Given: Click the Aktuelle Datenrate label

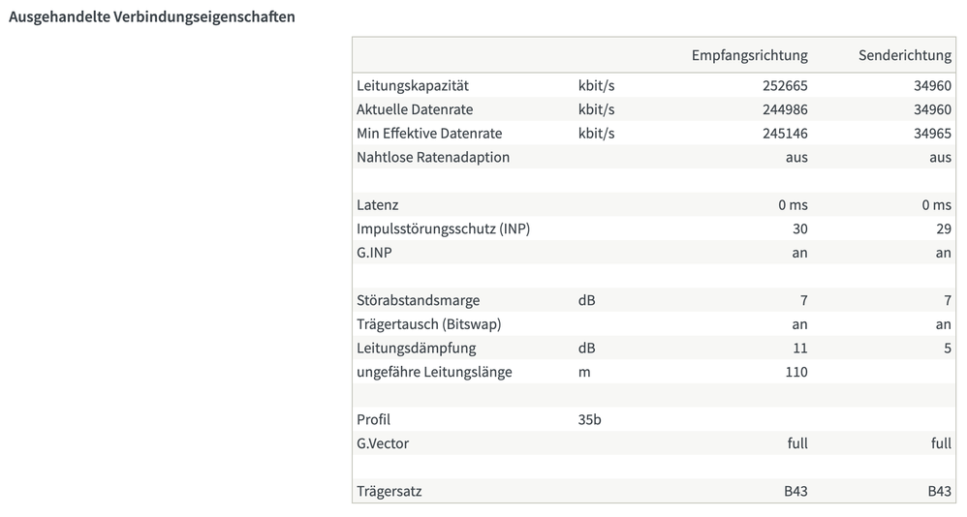Looking at the screenshot, I should click(415, 109).
